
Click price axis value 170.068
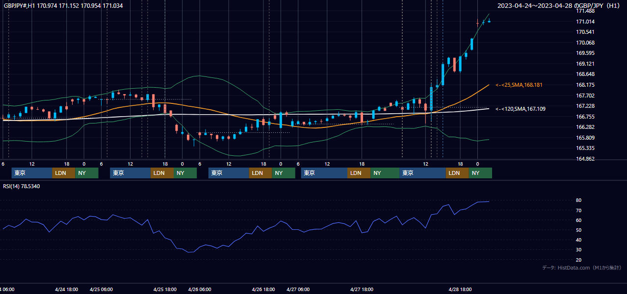(585, 43)
